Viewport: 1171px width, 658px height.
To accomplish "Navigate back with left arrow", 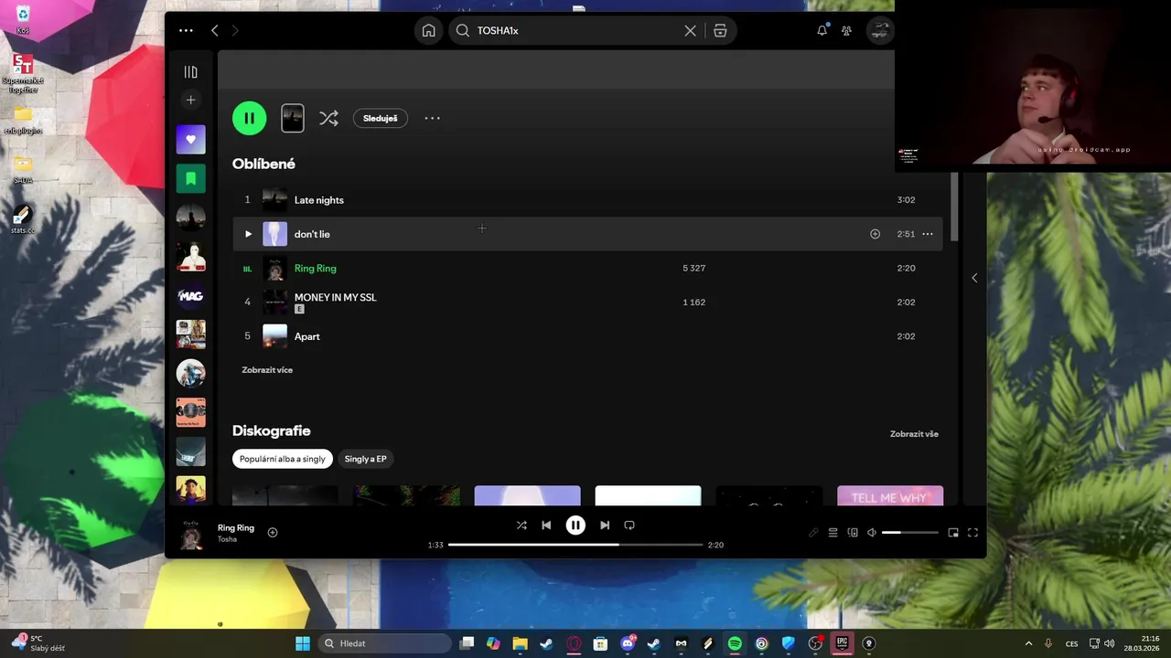I will (x=215, y=30).
